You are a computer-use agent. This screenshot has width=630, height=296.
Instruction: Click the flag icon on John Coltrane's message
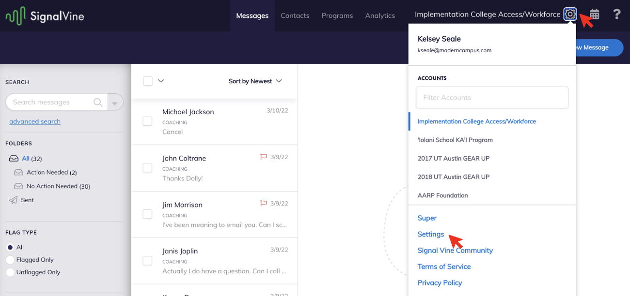click(263, 157)
